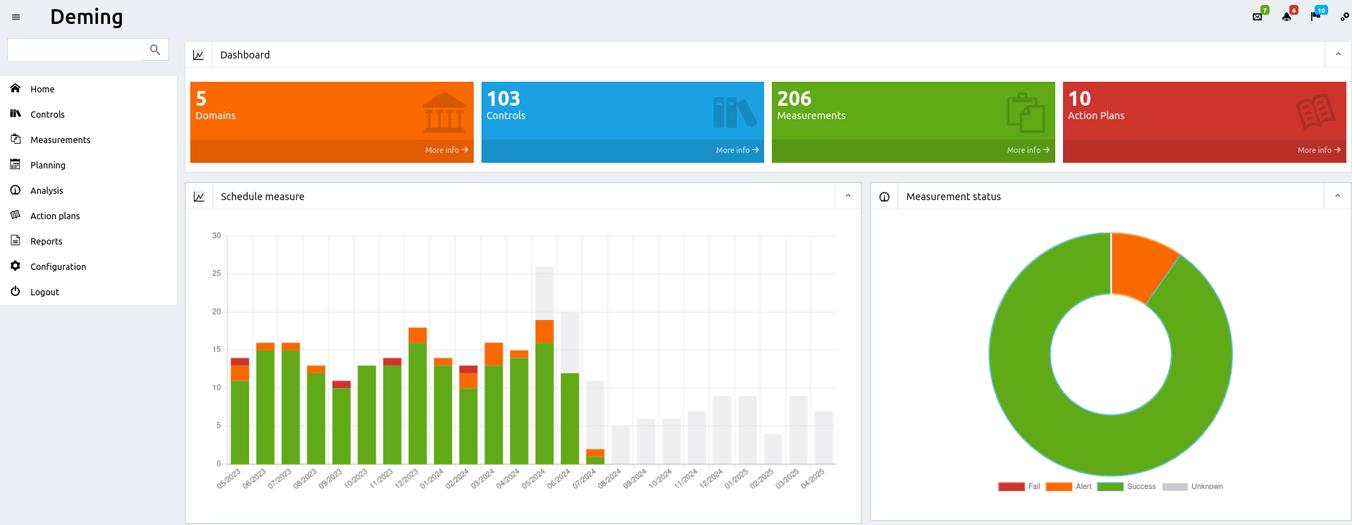Click the "10" action plans count
Screen dimensions: 1352x525
tap(1079, 99)
